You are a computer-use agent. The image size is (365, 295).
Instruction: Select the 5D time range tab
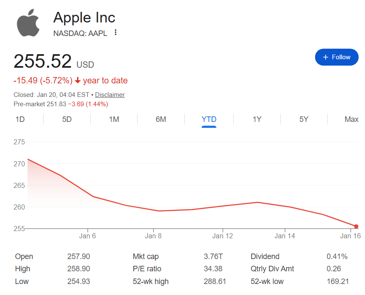pyautogui.click(x=67, y=119)
